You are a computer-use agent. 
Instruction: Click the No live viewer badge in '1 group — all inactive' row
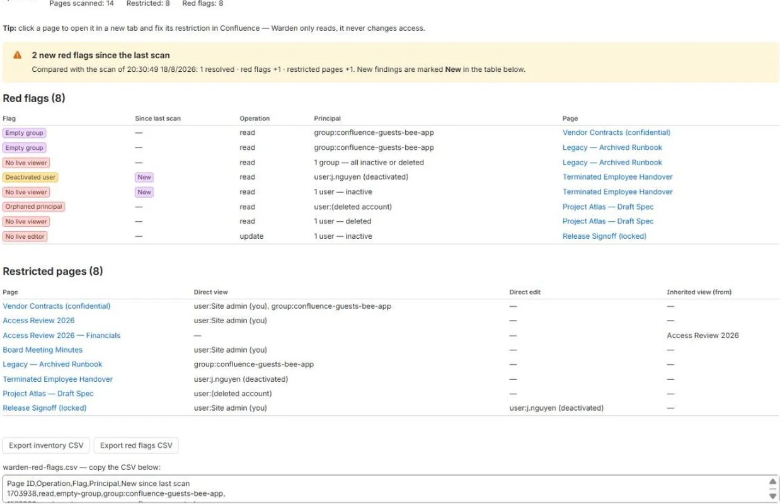pyautogui.click(x=26, y=163)
